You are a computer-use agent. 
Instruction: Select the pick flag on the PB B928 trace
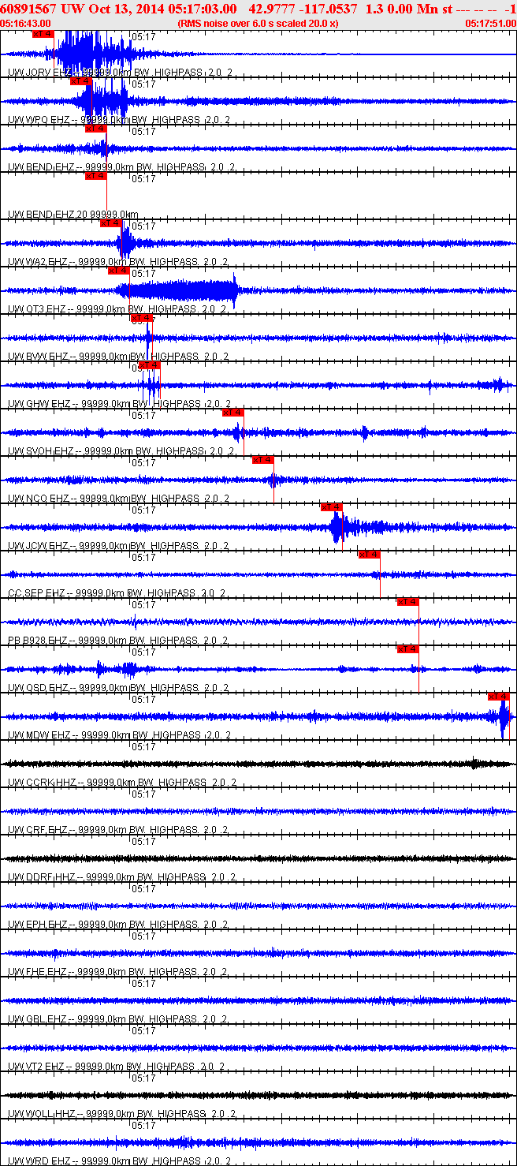point(407,602)
